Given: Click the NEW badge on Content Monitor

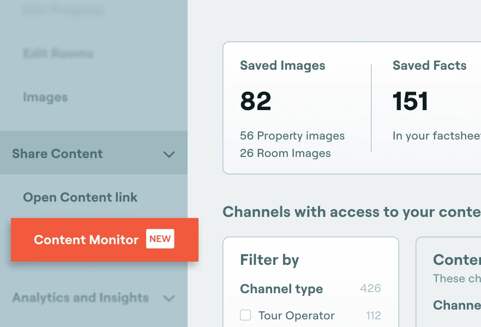Looking at the screenshot, I should 160,239.
